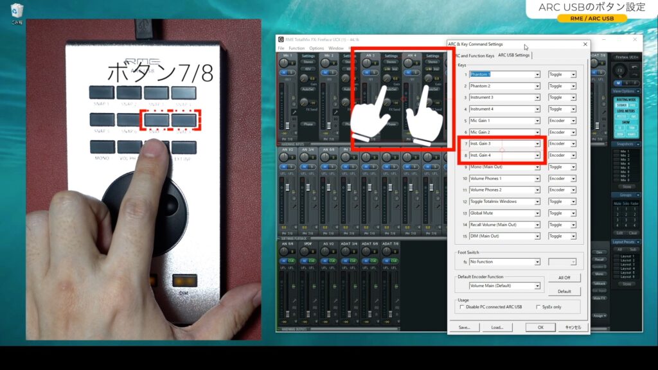658x370 pixels.
Task: Click the Save... button in the dialog
Action: tap(465, 327)
